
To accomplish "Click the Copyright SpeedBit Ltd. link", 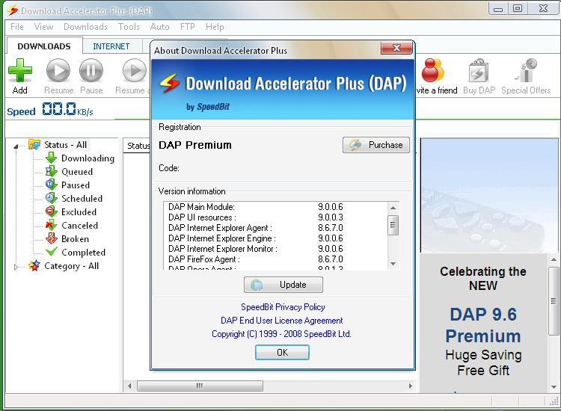I will coord(281,334).
